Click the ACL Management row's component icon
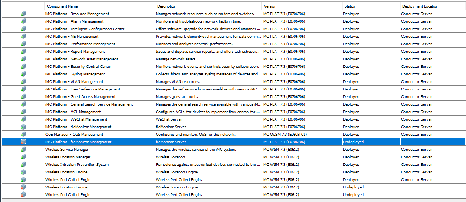Image resolution: width=466 pixels, height=202 pixels. (x=23, y=112)
